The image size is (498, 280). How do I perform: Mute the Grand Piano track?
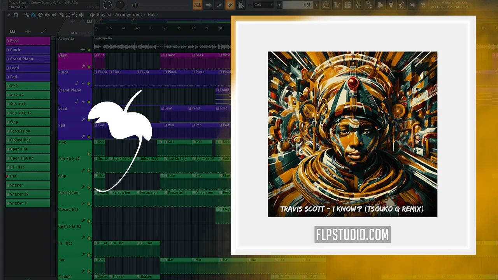click(89, 102)
